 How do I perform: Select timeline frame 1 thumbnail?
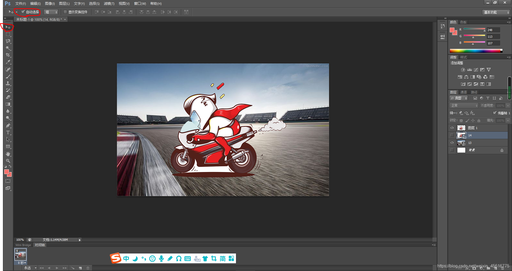coord(20,255)
